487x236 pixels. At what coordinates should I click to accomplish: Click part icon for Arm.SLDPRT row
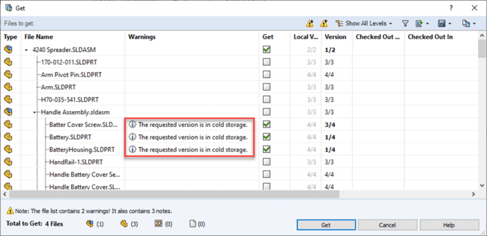point(8,87)
